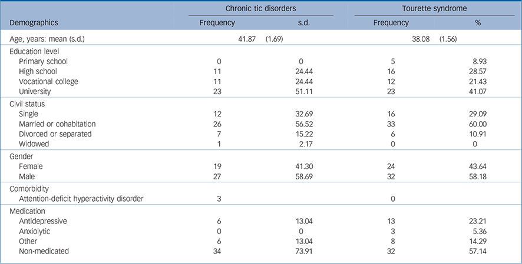The width and height of the screenshot is (522, 264).
Task: Click the 41.30 value in Female row
Action: coord(303,166)
